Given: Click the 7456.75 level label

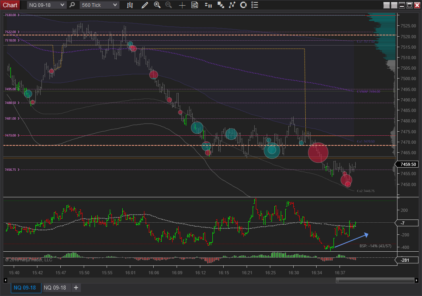Looking at the screenshot, I should click(x=10, y=170).
